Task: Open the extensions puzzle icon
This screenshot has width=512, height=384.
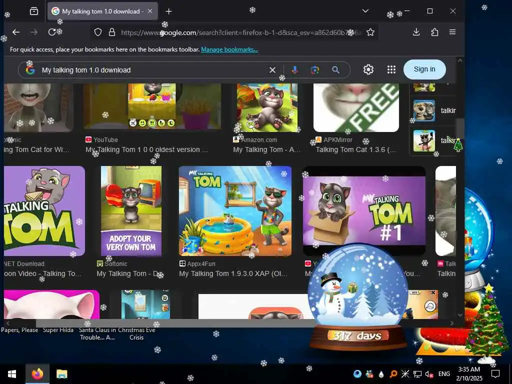Action: click(x=434, y=32)
